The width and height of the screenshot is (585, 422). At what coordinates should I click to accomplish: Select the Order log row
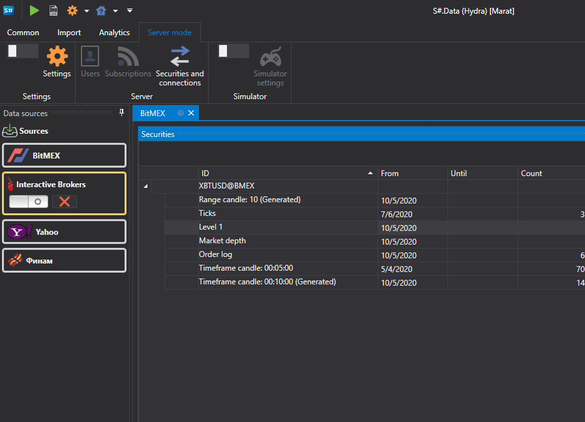[x=374, y=255]
